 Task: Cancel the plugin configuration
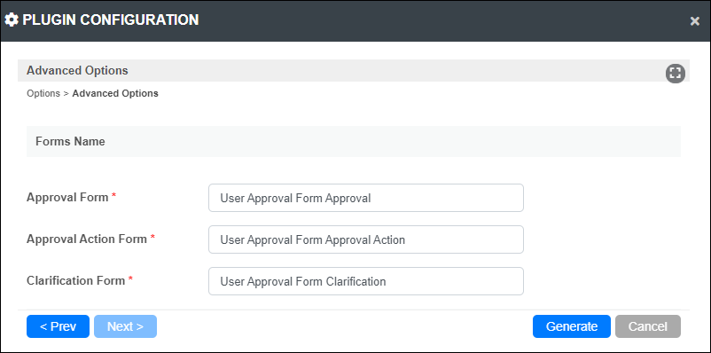pyautogui.click(x=648, y=326)
